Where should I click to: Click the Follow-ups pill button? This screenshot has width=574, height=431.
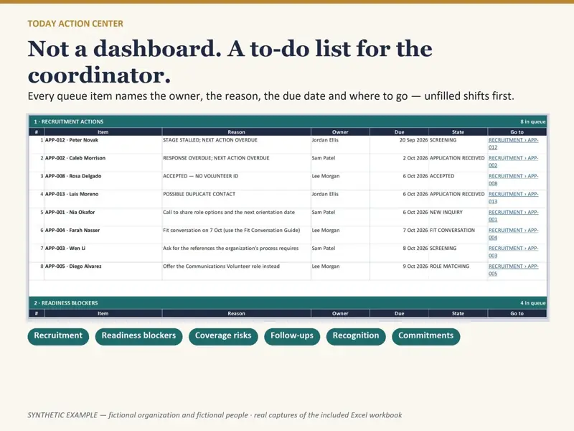click(292, 336)
